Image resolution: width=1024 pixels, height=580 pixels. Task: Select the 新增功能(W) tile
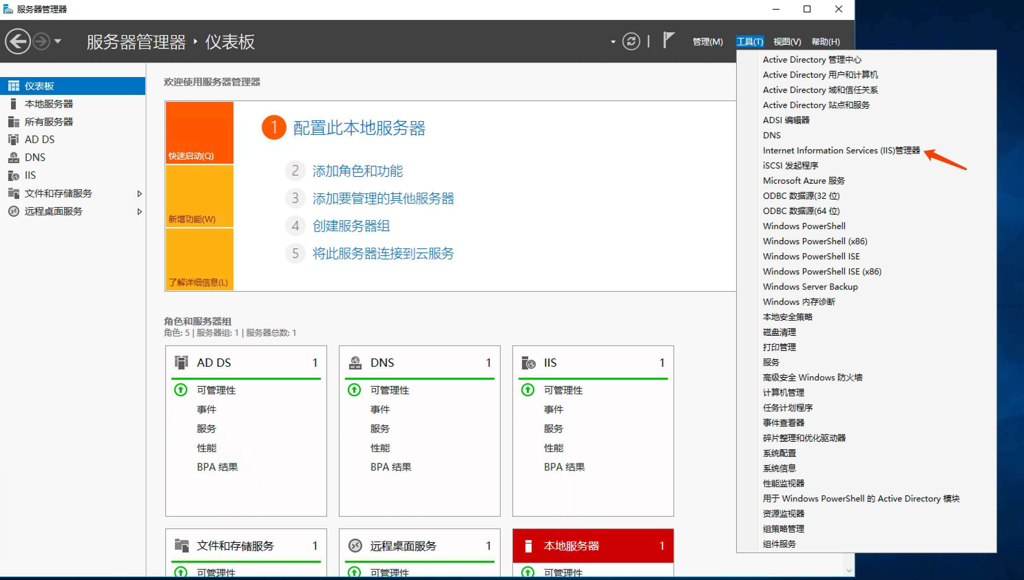point(199,196)
